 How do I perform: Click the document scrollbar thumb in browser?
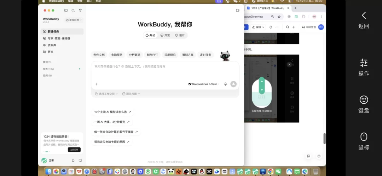[324, 139]
